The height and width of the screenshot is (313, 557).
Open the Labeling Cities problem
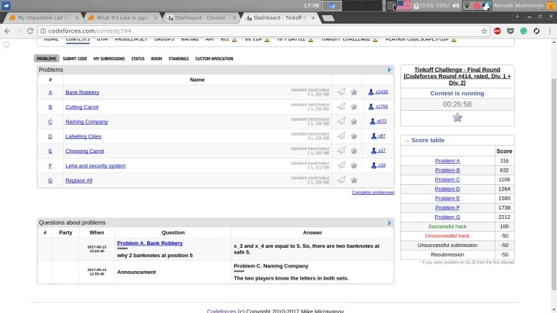[83, 136]
